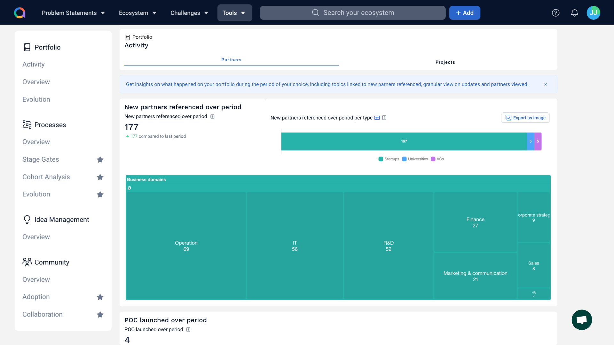Toggle favorite star for Cohort Analysis
Screen dimensions: 614x345
point(100,177)
